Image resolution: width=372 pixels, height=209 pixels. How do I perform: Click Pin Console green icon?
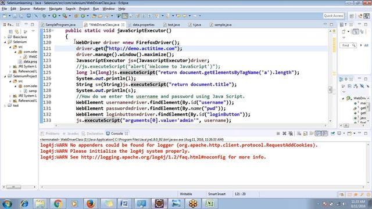(x=332, y=134)
